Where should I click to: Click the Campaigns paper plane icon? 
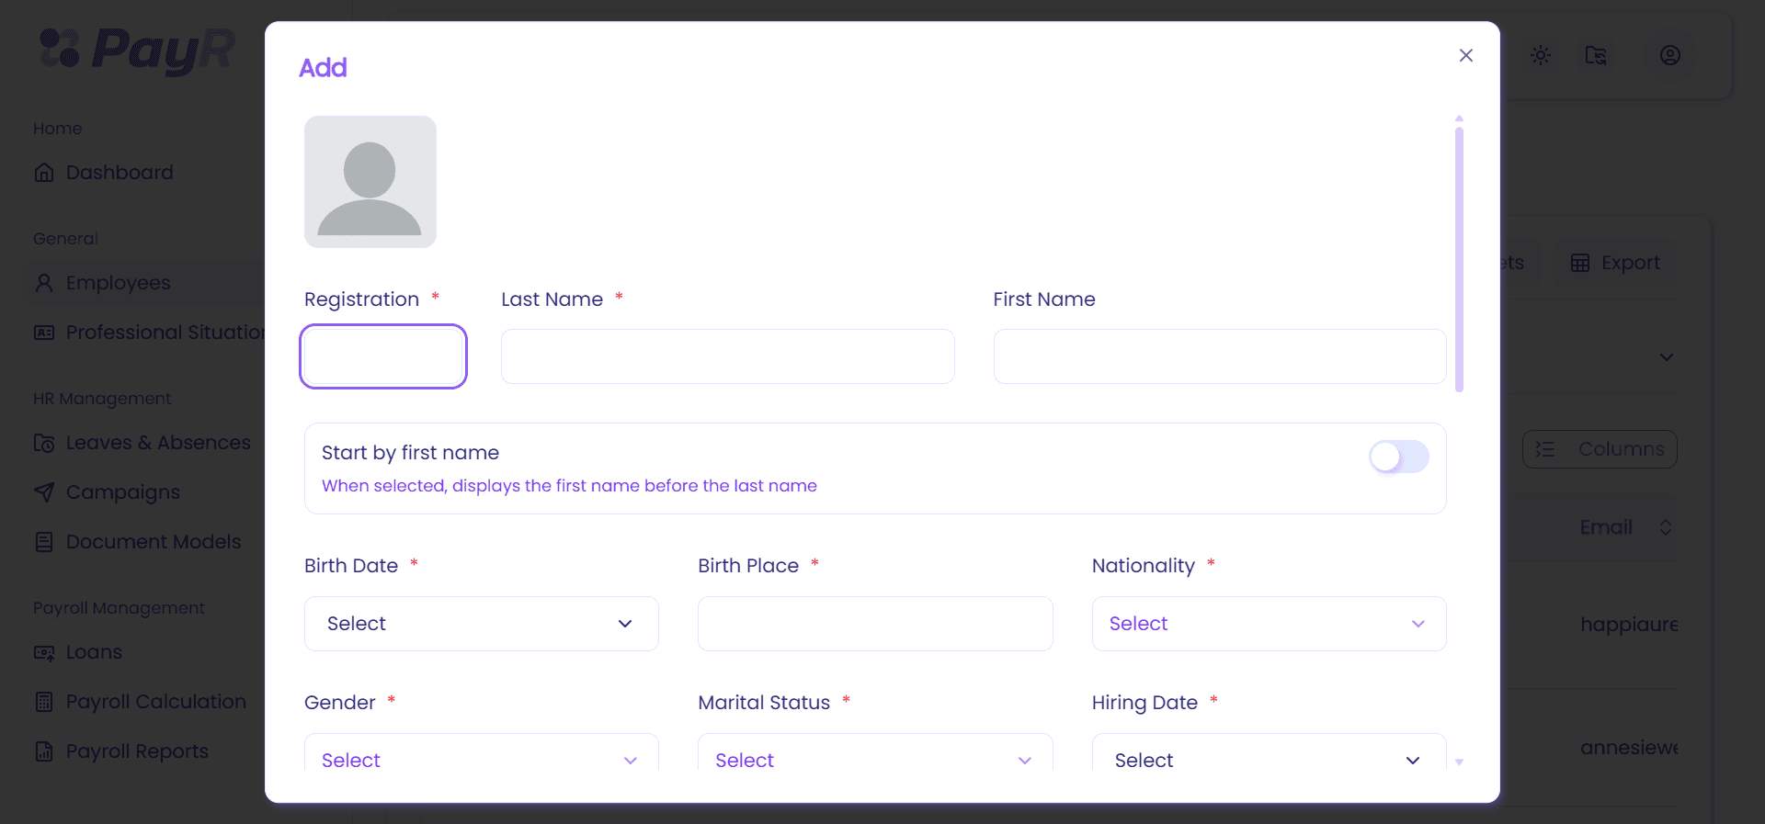point(44,492)
